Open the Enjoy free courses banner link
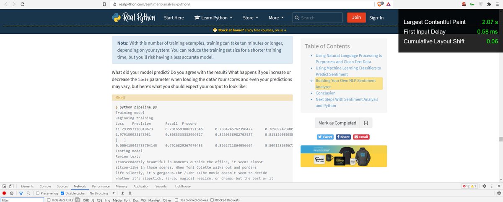 tap(265, 30)
